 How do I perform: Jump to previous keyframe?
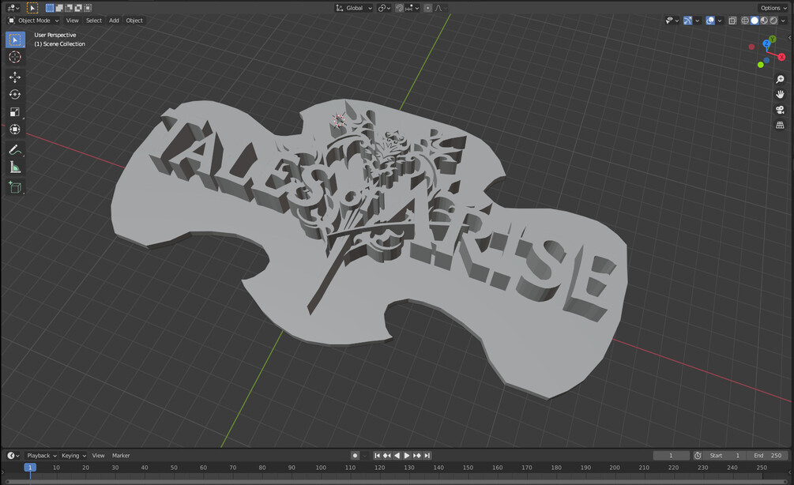pyautogui.click(x=387, y=456)
